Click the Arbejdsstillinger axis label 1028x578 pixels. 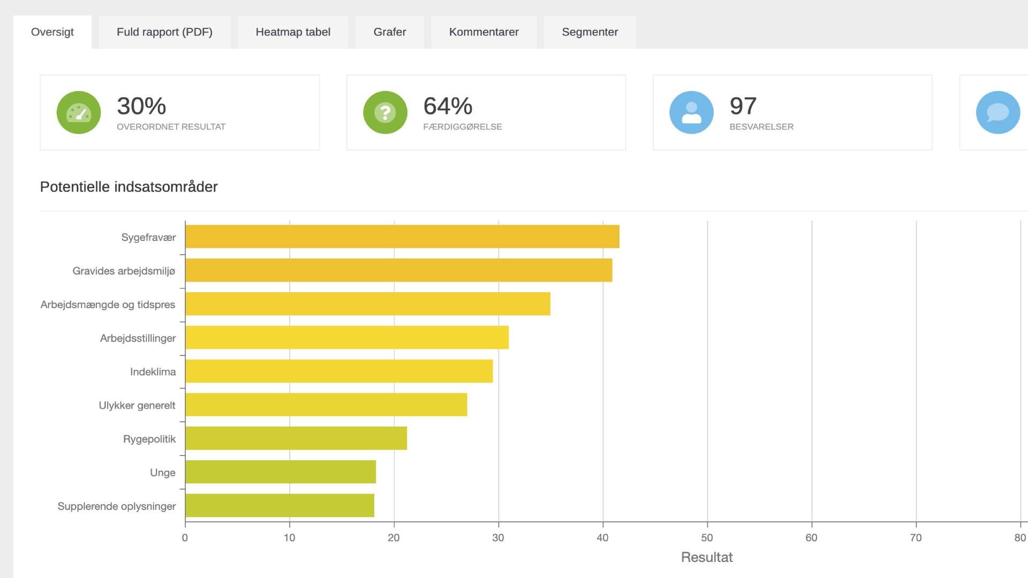(138, 338)
